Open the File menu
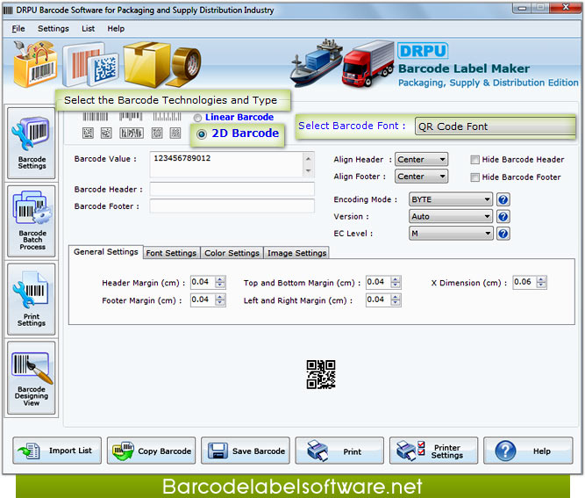 (18, 28)
